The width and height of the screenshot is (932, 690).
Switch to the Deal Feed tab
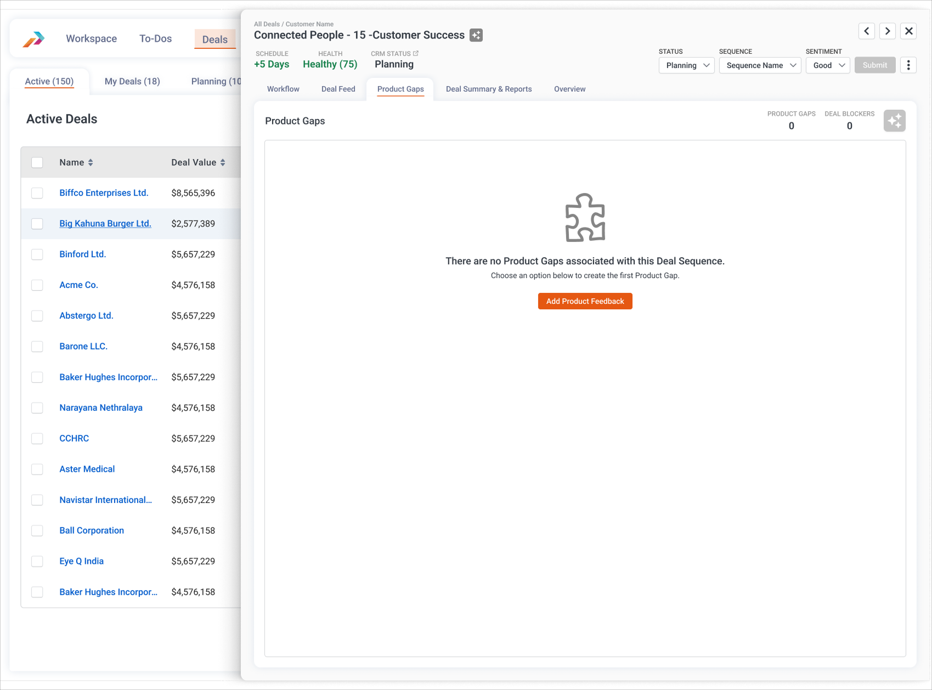pyautogui.click(x=338, y=89)
